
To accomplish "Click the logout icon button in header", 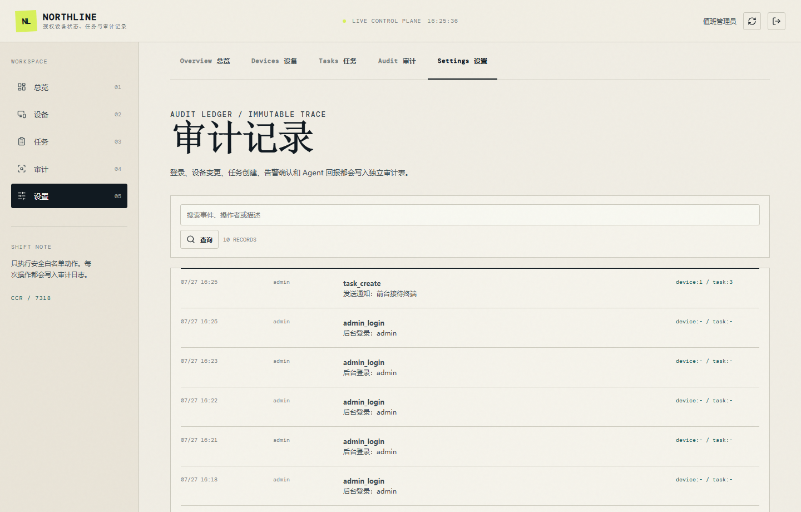I will tap(777, 21).
